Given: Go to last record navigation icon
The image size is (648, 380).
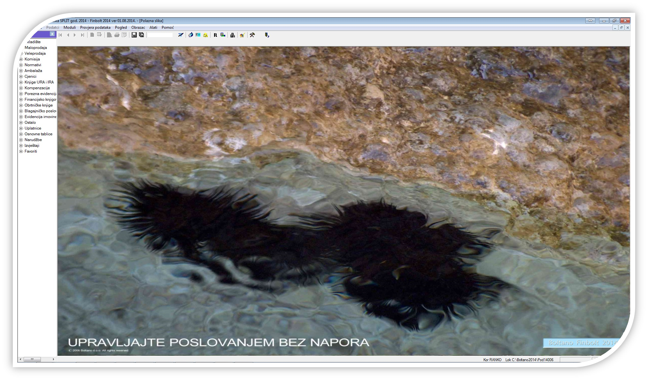Looking at the screenshot, I should 82,35.
